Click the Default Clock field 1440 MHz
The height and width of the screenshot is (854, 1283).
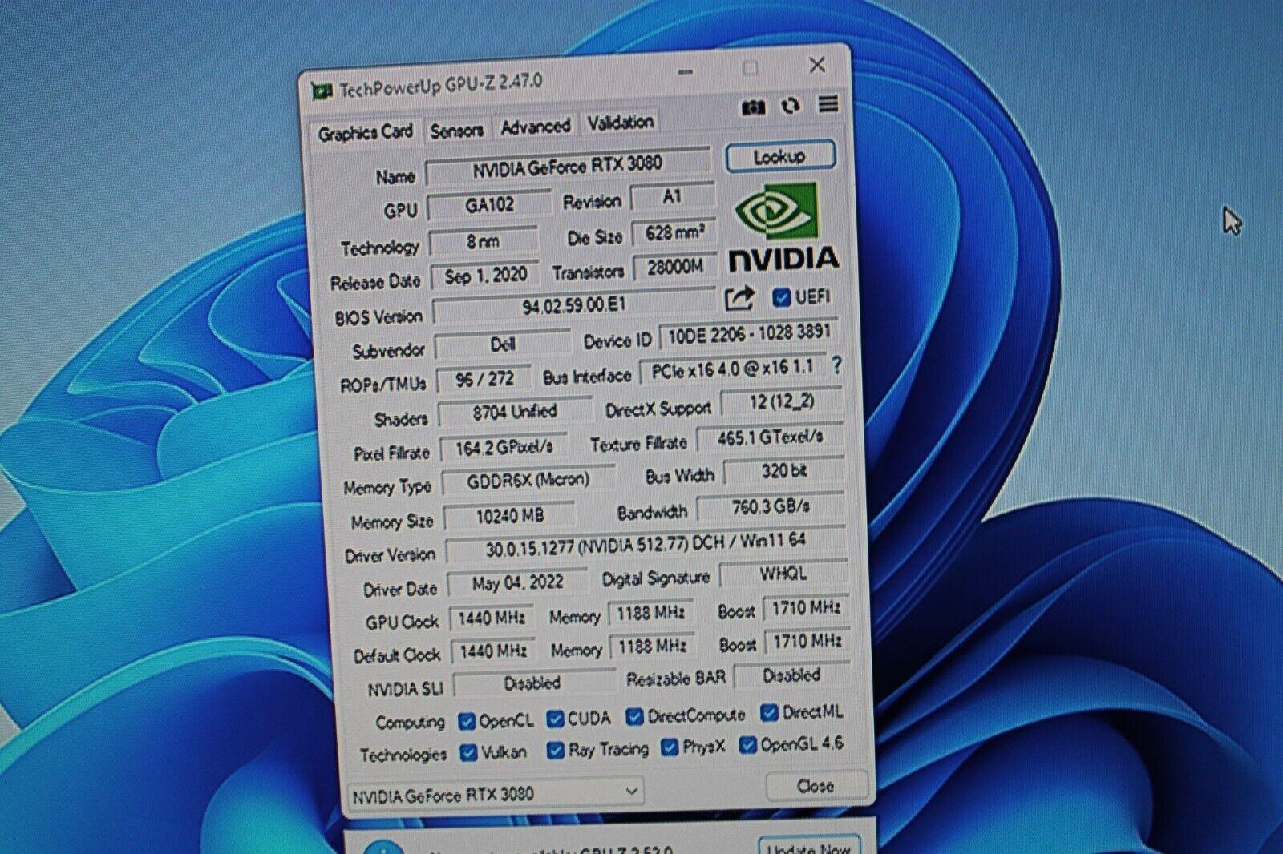[x=493, y=651]
